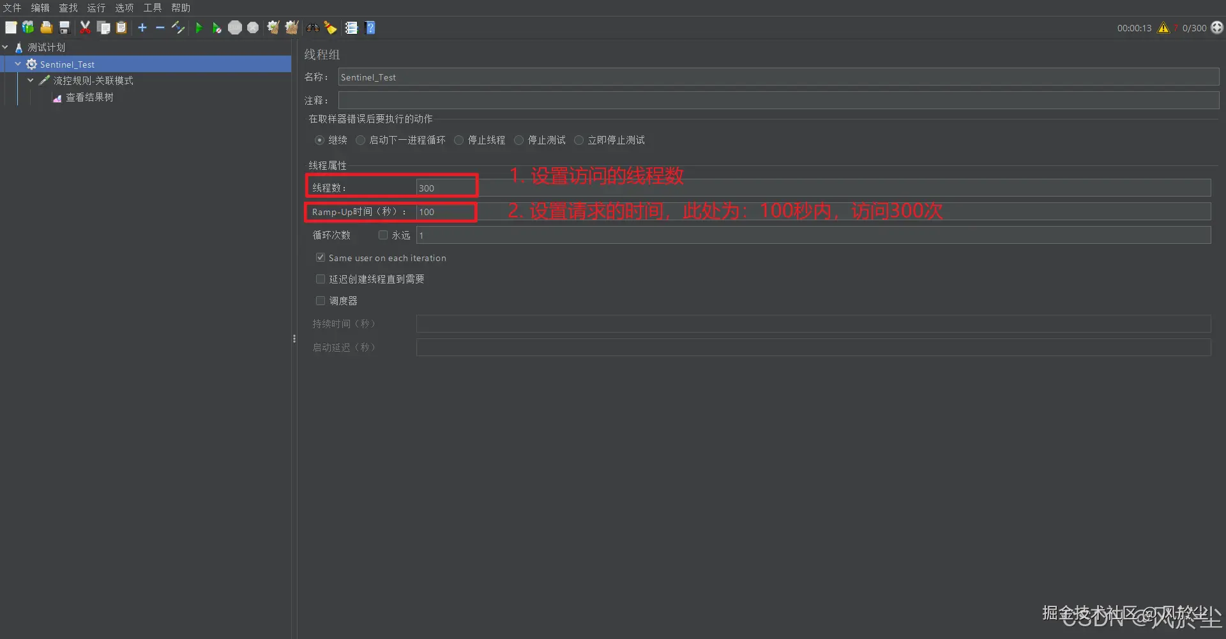The image size is (1226, 639).
Task: Click the plus Expand All icon
Action: tap(142, 27)
